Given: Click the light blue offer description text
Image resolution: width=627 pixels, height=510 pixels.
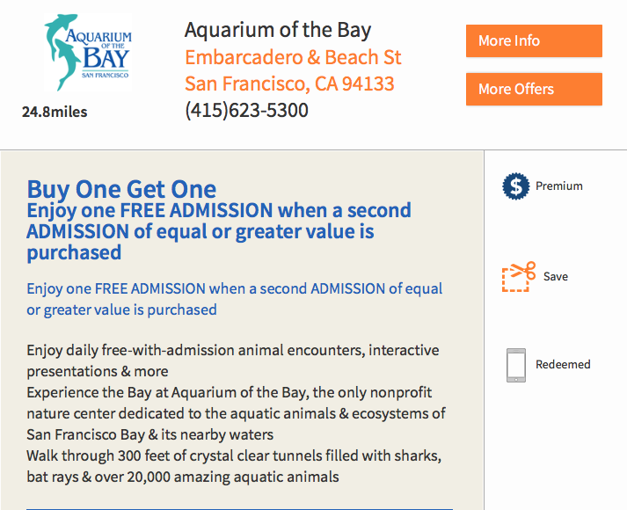Looking at the screenshot, I should click(234, 299).
